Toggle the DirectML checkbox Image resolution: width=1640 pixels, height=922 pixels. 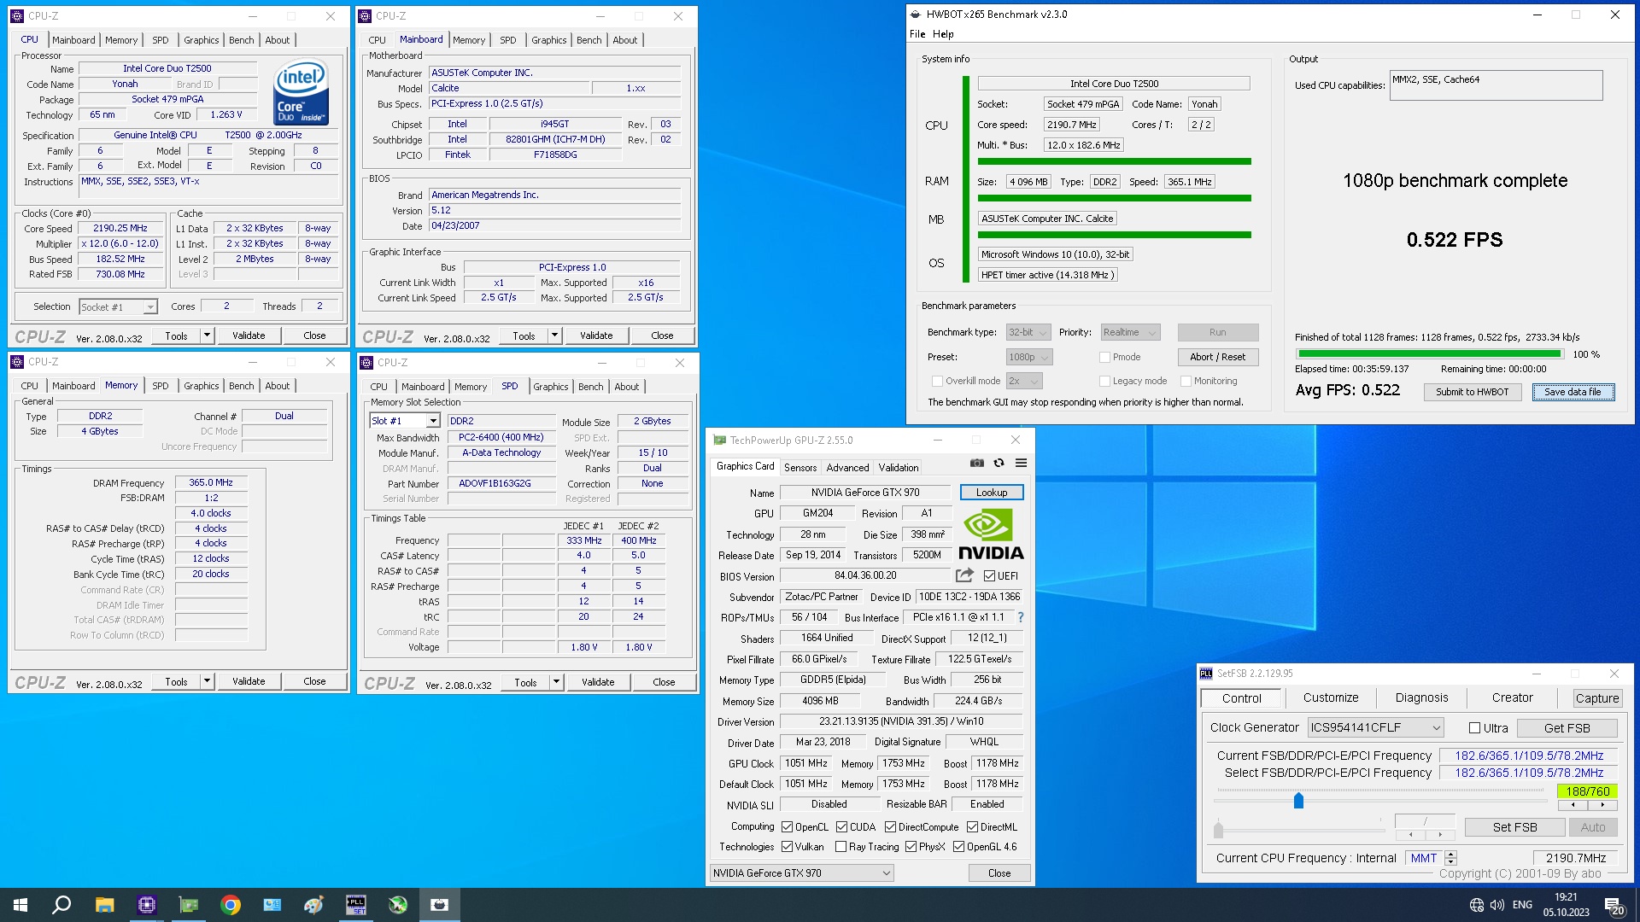click(972, 827)
